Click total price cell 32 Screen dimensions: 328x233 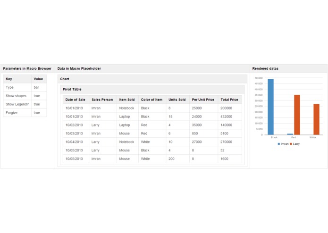[230, 150]
